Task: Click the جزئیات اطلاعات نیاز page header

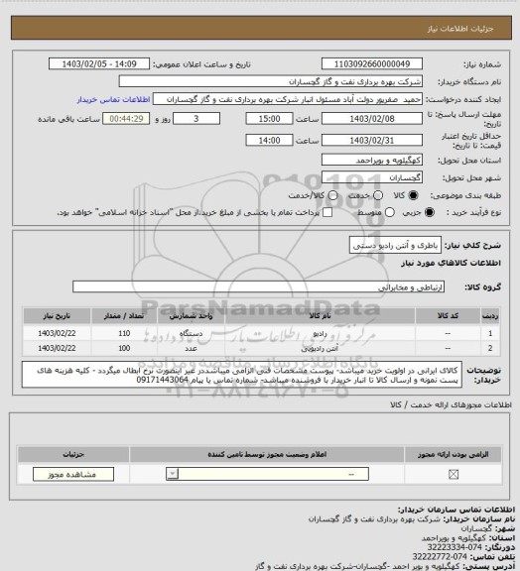Action: pos(460,29)
